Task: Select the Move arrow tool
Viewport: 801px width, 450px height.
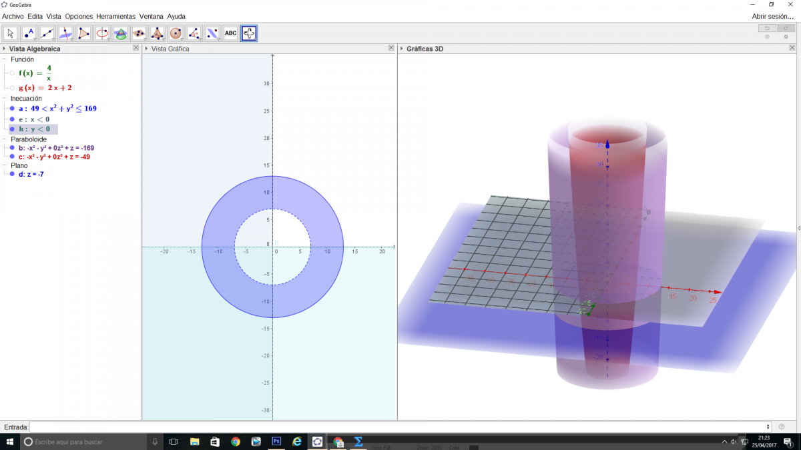Action: pos(11,33)
